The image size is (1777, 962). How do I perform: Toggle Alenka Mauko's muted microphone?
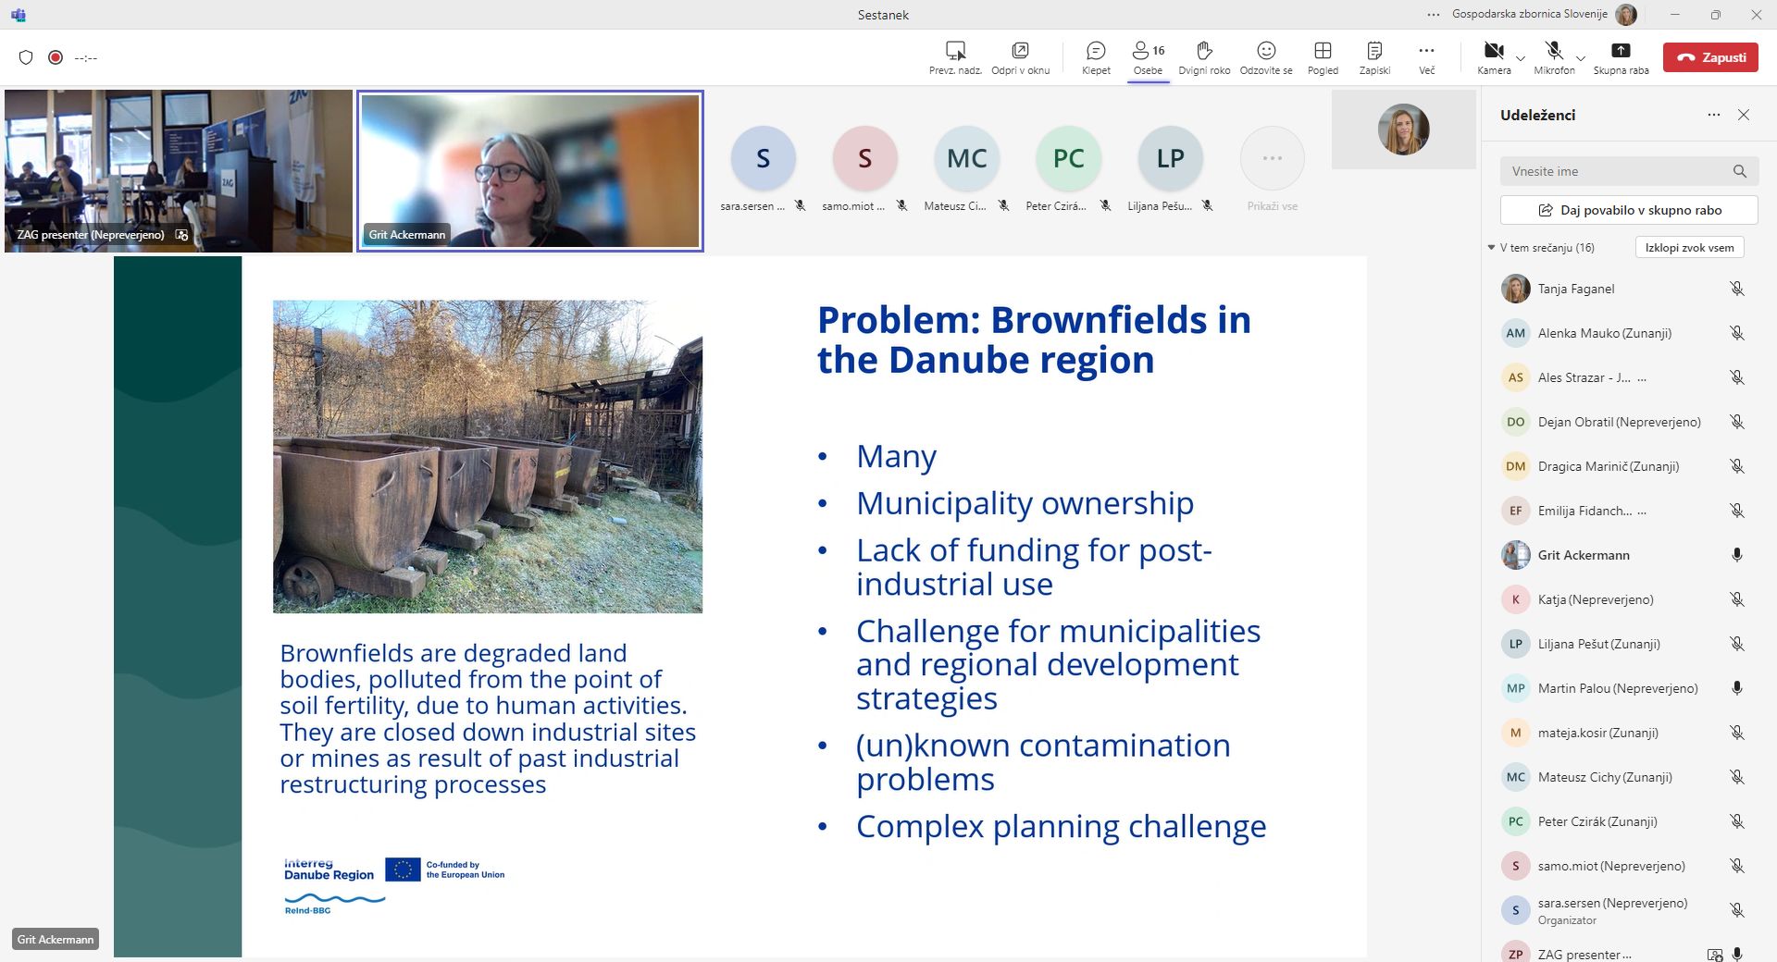pyautogui.click(x=1737, y=333)
